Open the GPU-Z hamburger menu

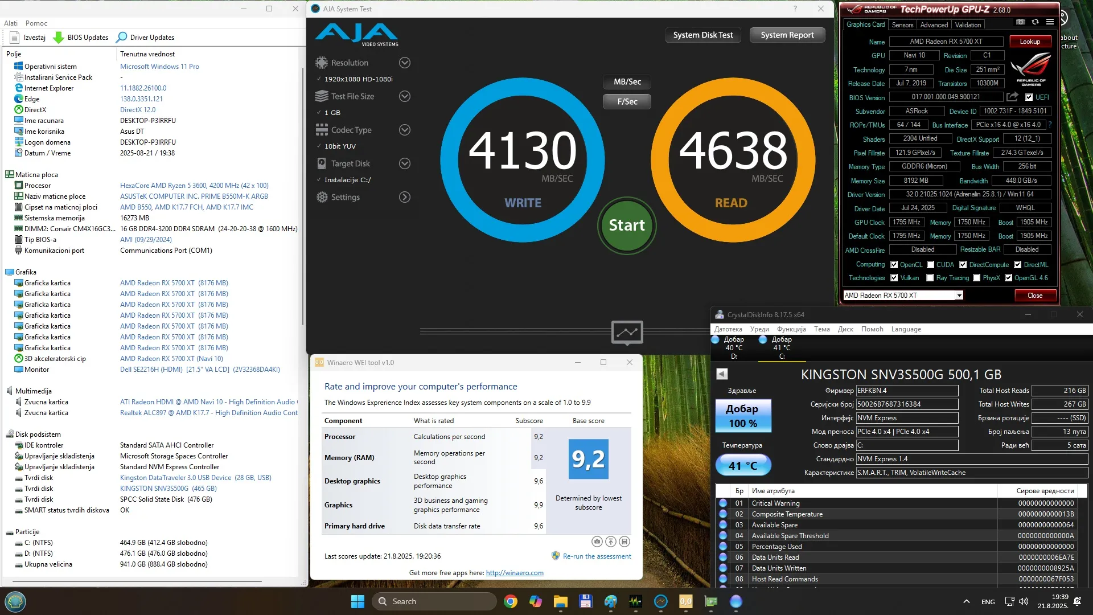pos(1050,22)
